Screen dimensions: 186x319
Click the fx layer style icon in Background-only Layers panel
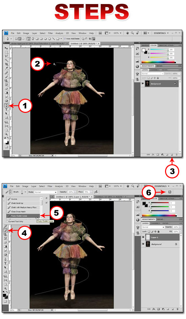click(x=153, y=155)
